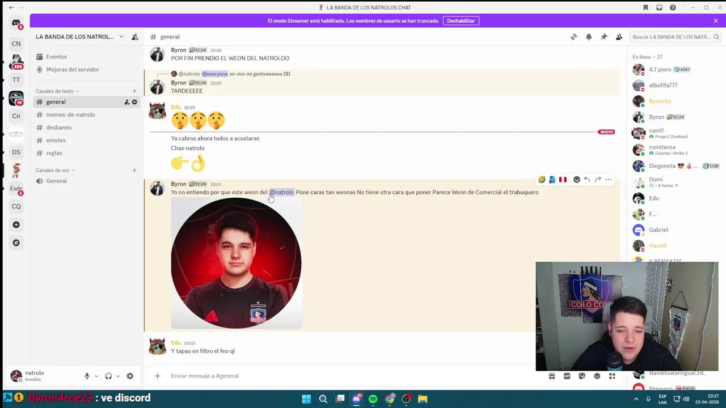Click Deshabilitar streamer mode button
The image size is (726, 408).
(461, 21)
